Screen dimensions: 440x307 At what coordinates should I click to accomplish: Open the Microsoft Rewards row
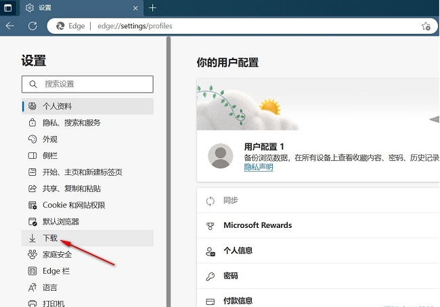(257, 225)
